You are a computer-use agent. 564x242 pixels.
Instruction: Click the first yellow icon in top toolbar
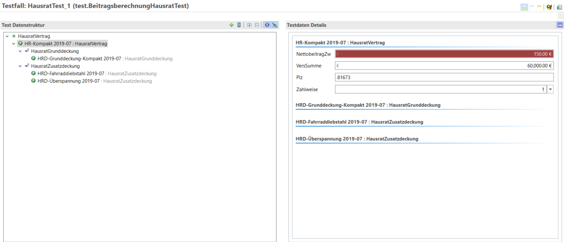click(525, 7)
